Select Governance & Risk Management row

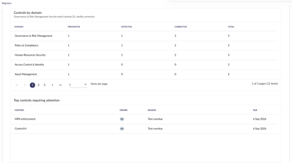(x=144, y=36)
